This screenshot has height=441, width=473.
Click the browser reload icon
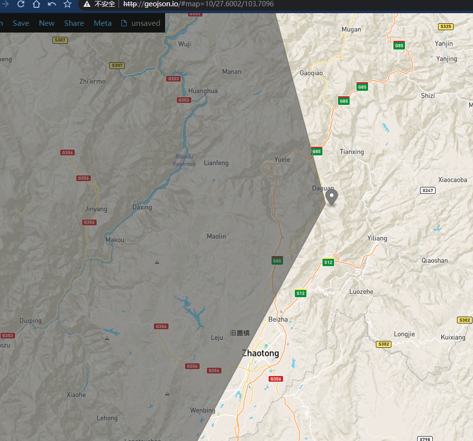point(21,4)
